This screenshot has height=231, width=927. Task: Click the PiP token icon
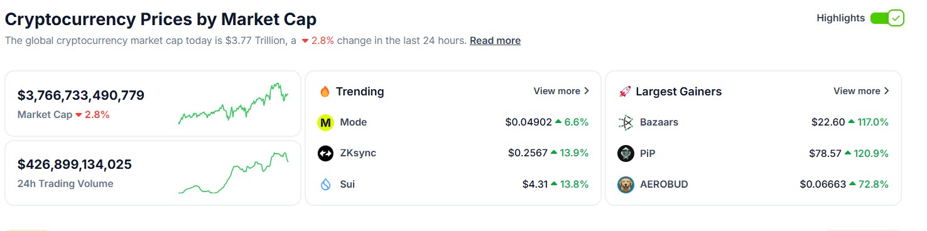626,153
